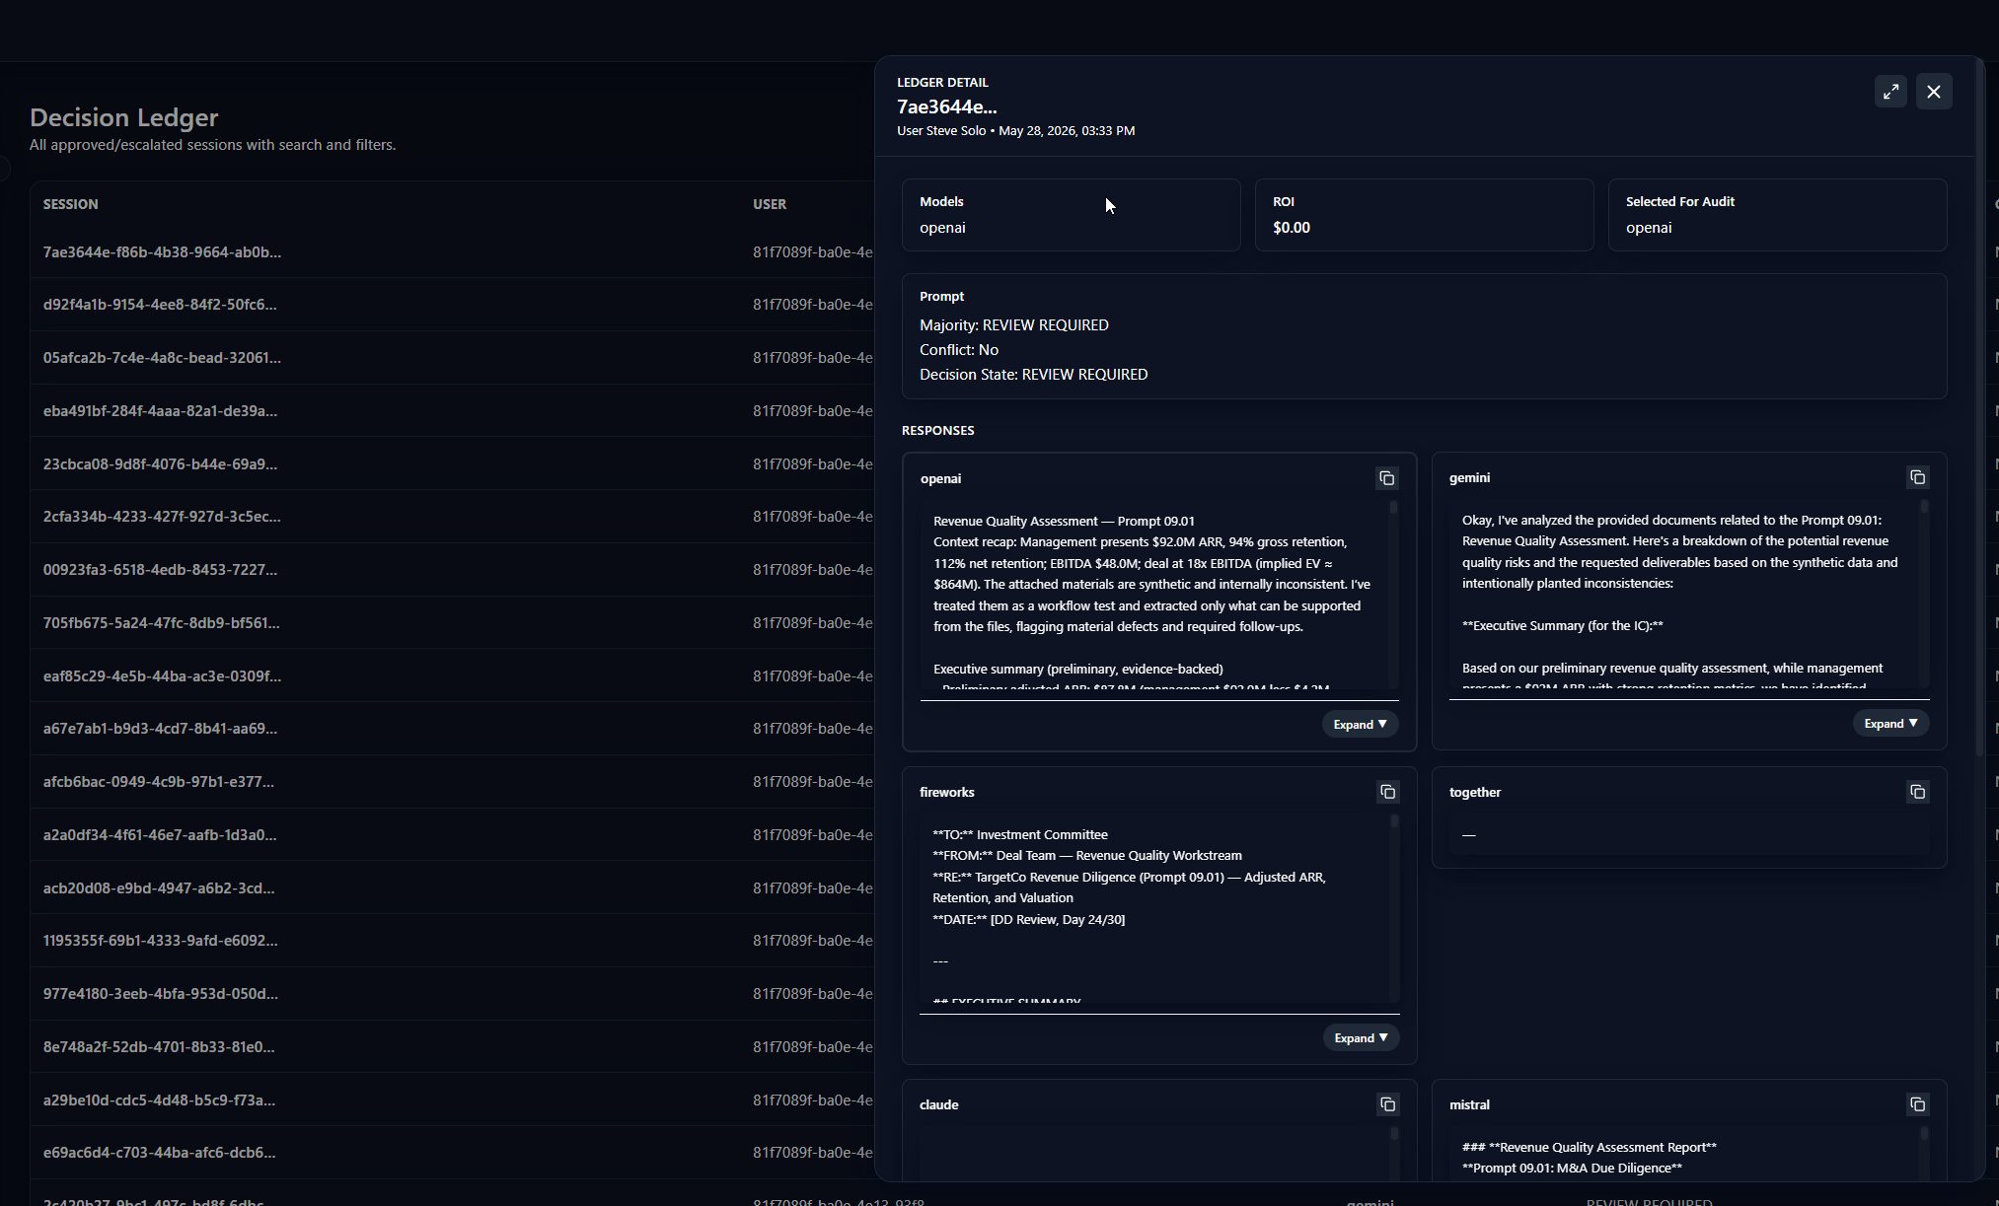Open session a67e7ab1-b9d3-4cd7 row
This screenshot has width=1999, height=1206.
452,729
